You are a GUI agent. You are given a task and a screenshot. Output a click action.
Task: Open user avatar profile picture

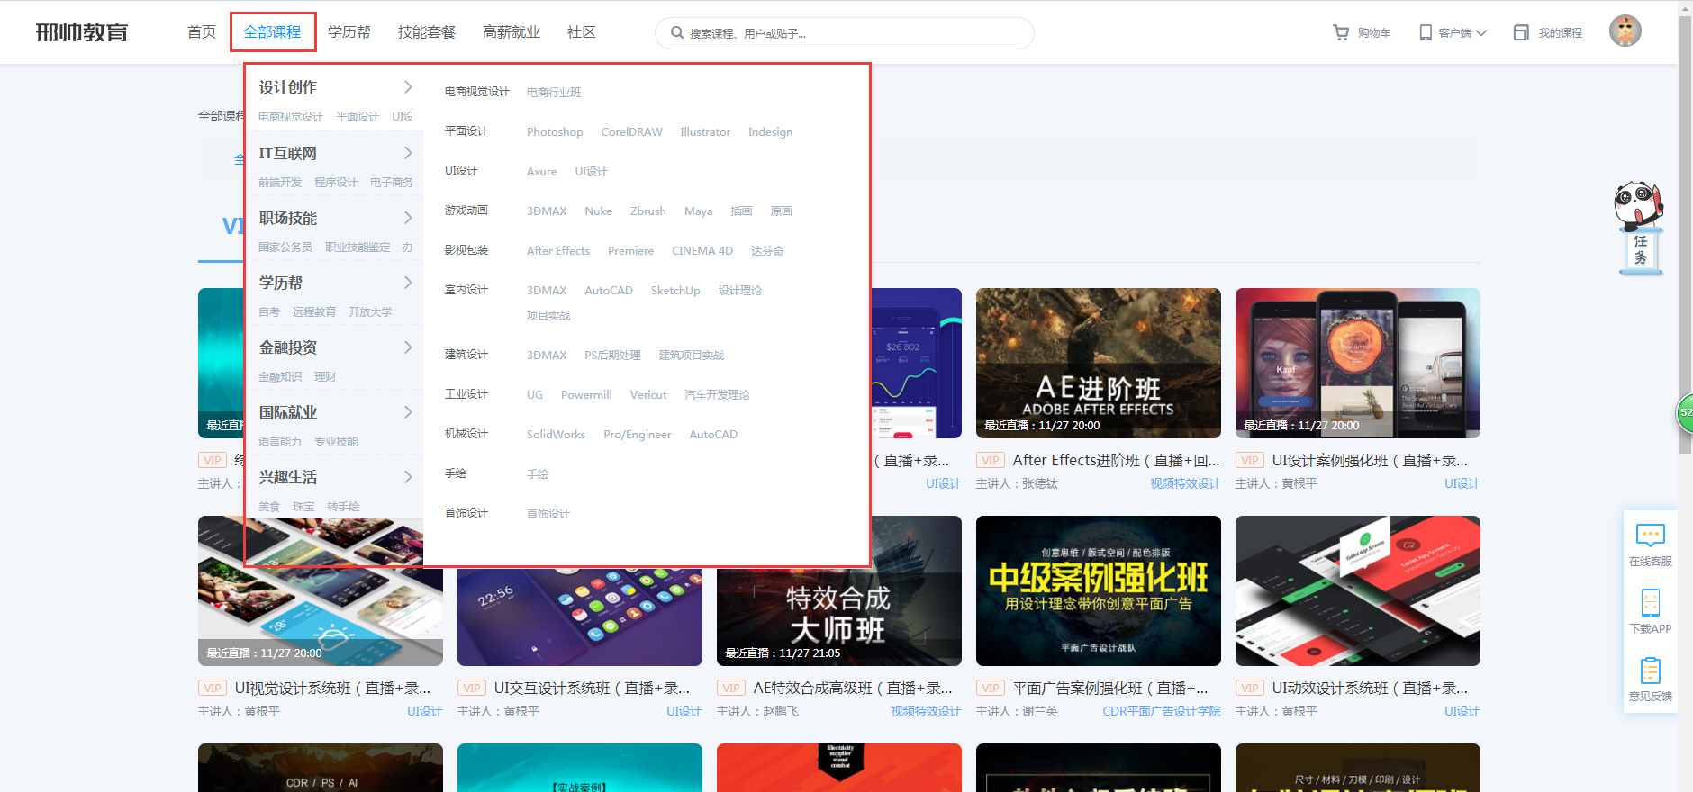(x=1625, y=31)
